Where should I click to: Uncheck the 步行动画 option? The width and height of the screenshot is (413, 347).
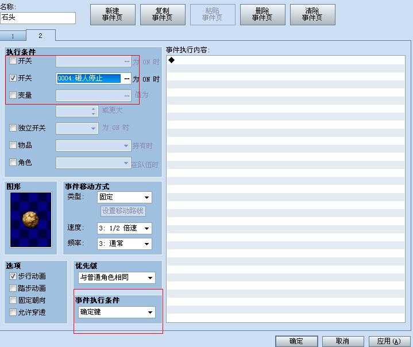pos(13,276)
